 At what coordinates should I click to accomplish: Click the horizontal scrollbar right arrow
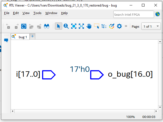click(156, 111)
